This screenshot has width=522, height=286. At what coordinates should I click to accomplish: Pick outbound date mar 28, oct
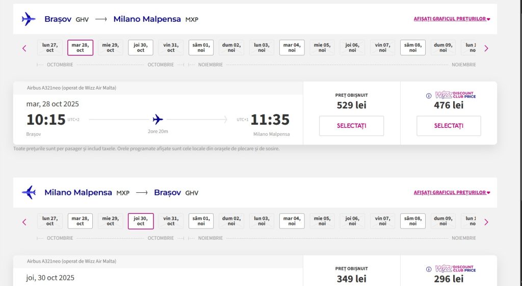coord(80,47)
